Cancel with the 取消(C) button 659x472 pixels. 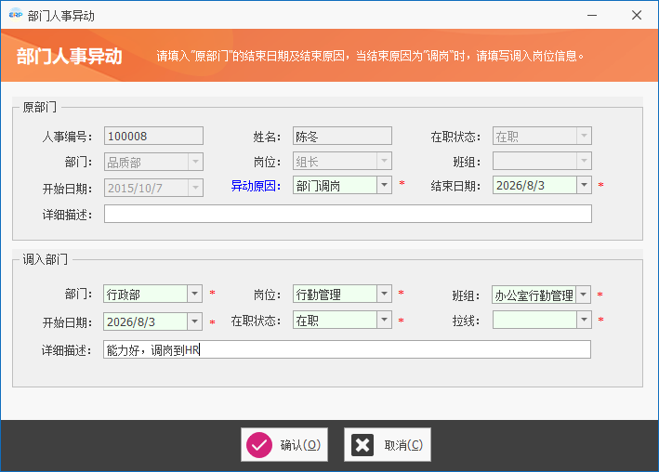coord(387,445)
